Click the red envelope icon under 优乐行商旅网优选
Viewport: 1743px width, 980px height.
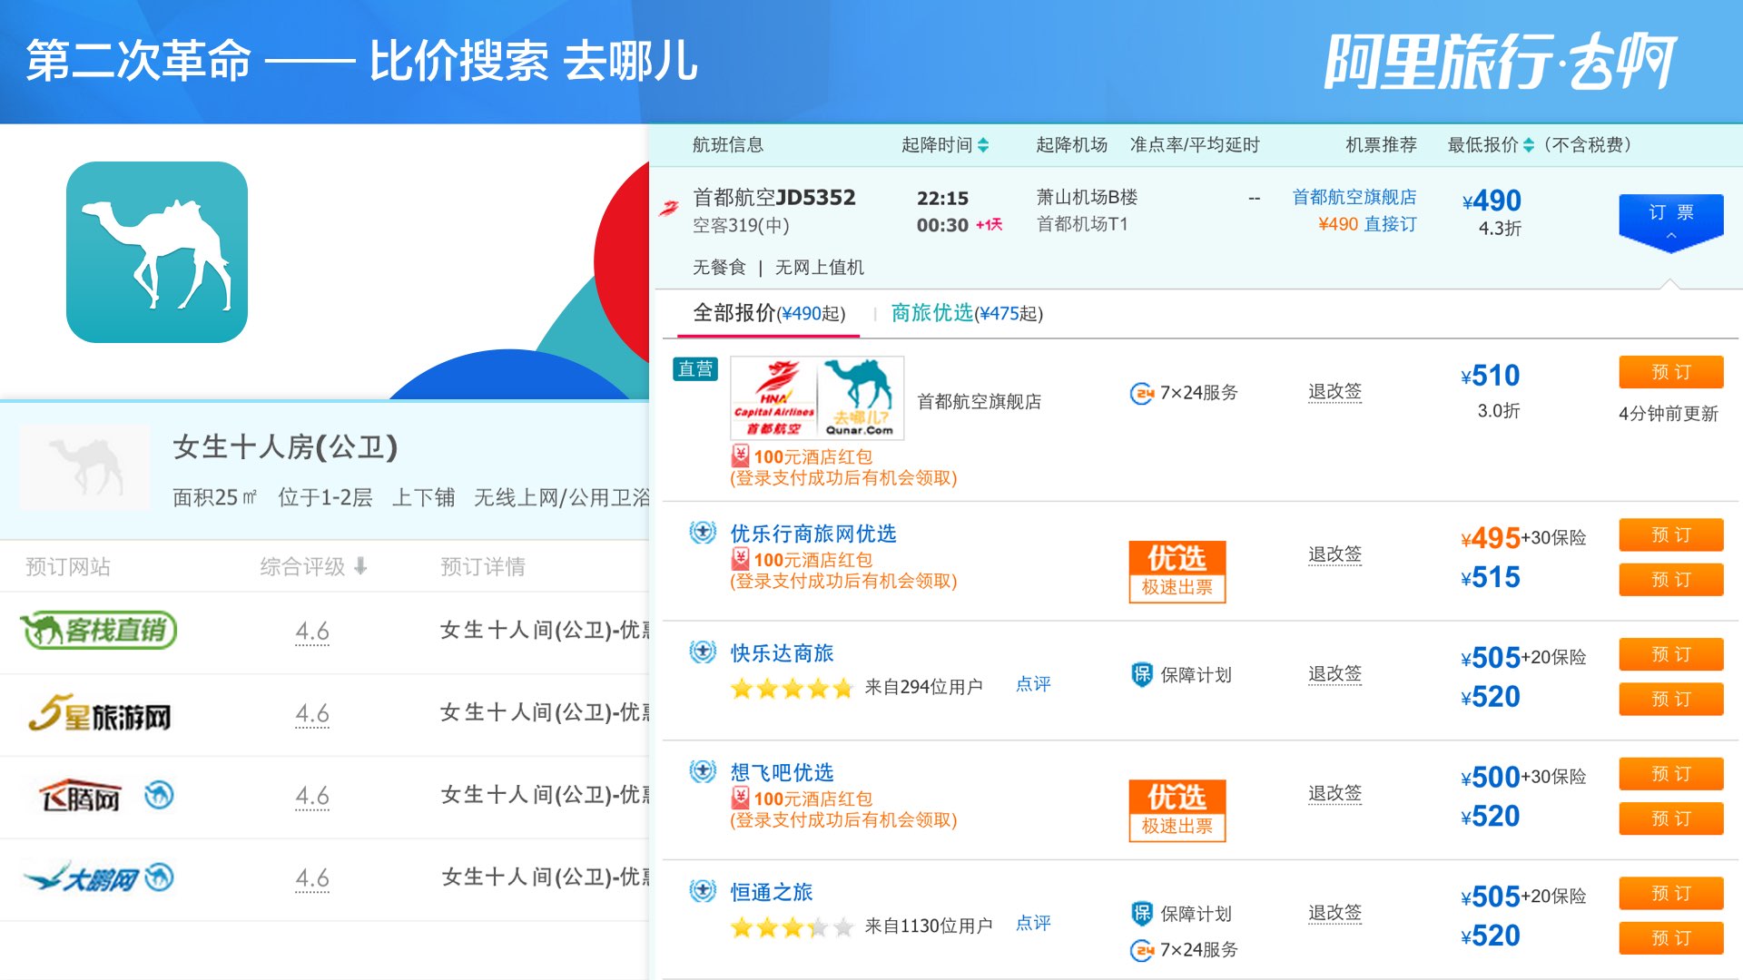[x=741, y=559]
